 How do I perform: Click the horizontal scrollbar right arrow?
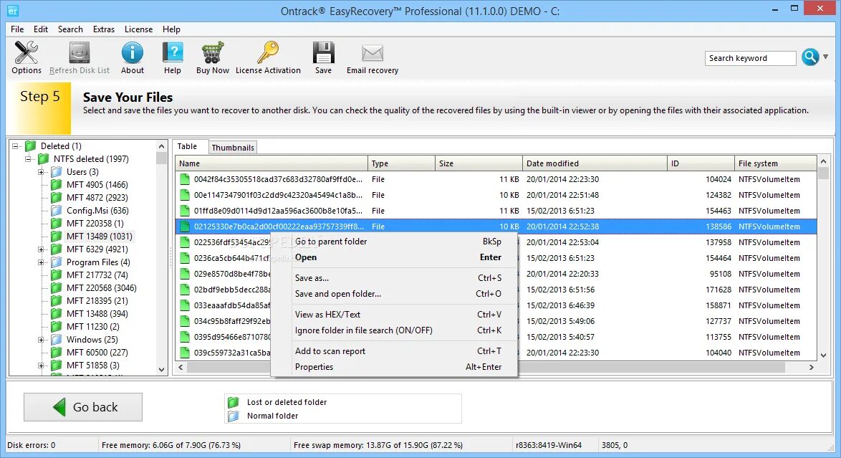click(811, 367)
